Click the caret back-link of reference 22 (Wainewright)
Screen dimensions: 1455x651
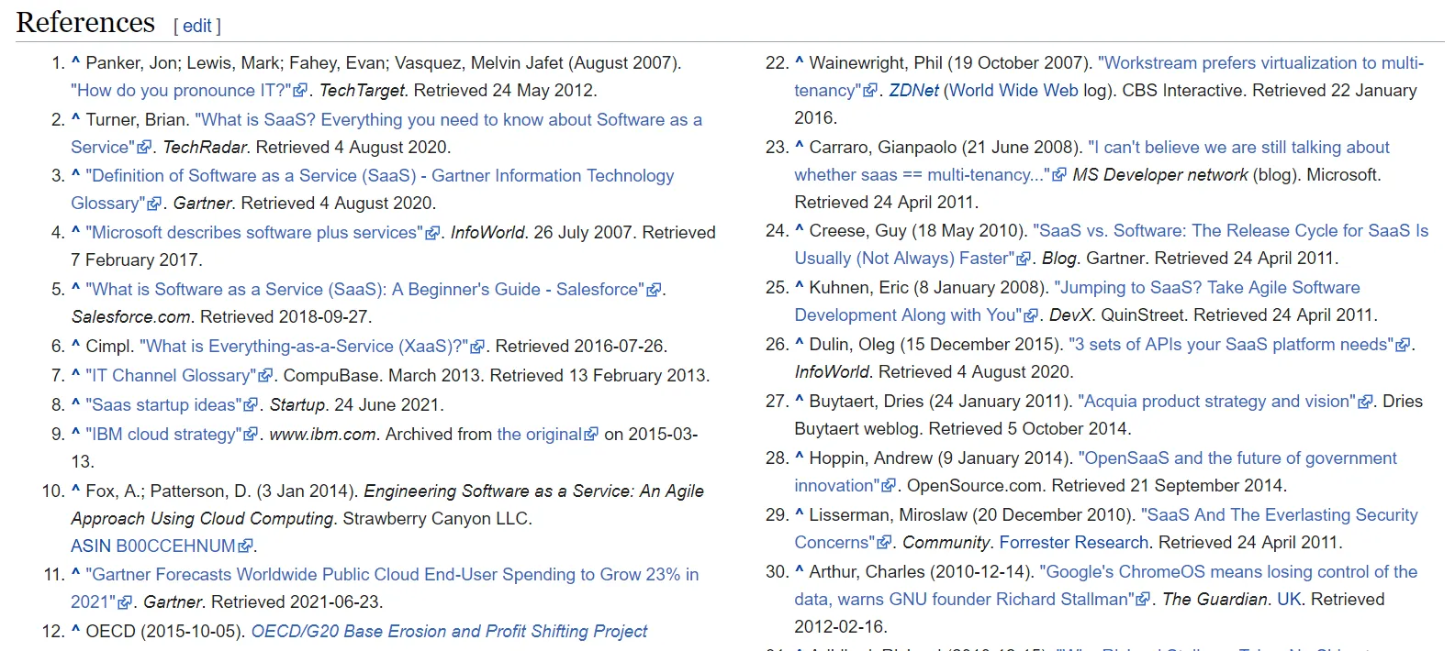[x=799, y=63]
